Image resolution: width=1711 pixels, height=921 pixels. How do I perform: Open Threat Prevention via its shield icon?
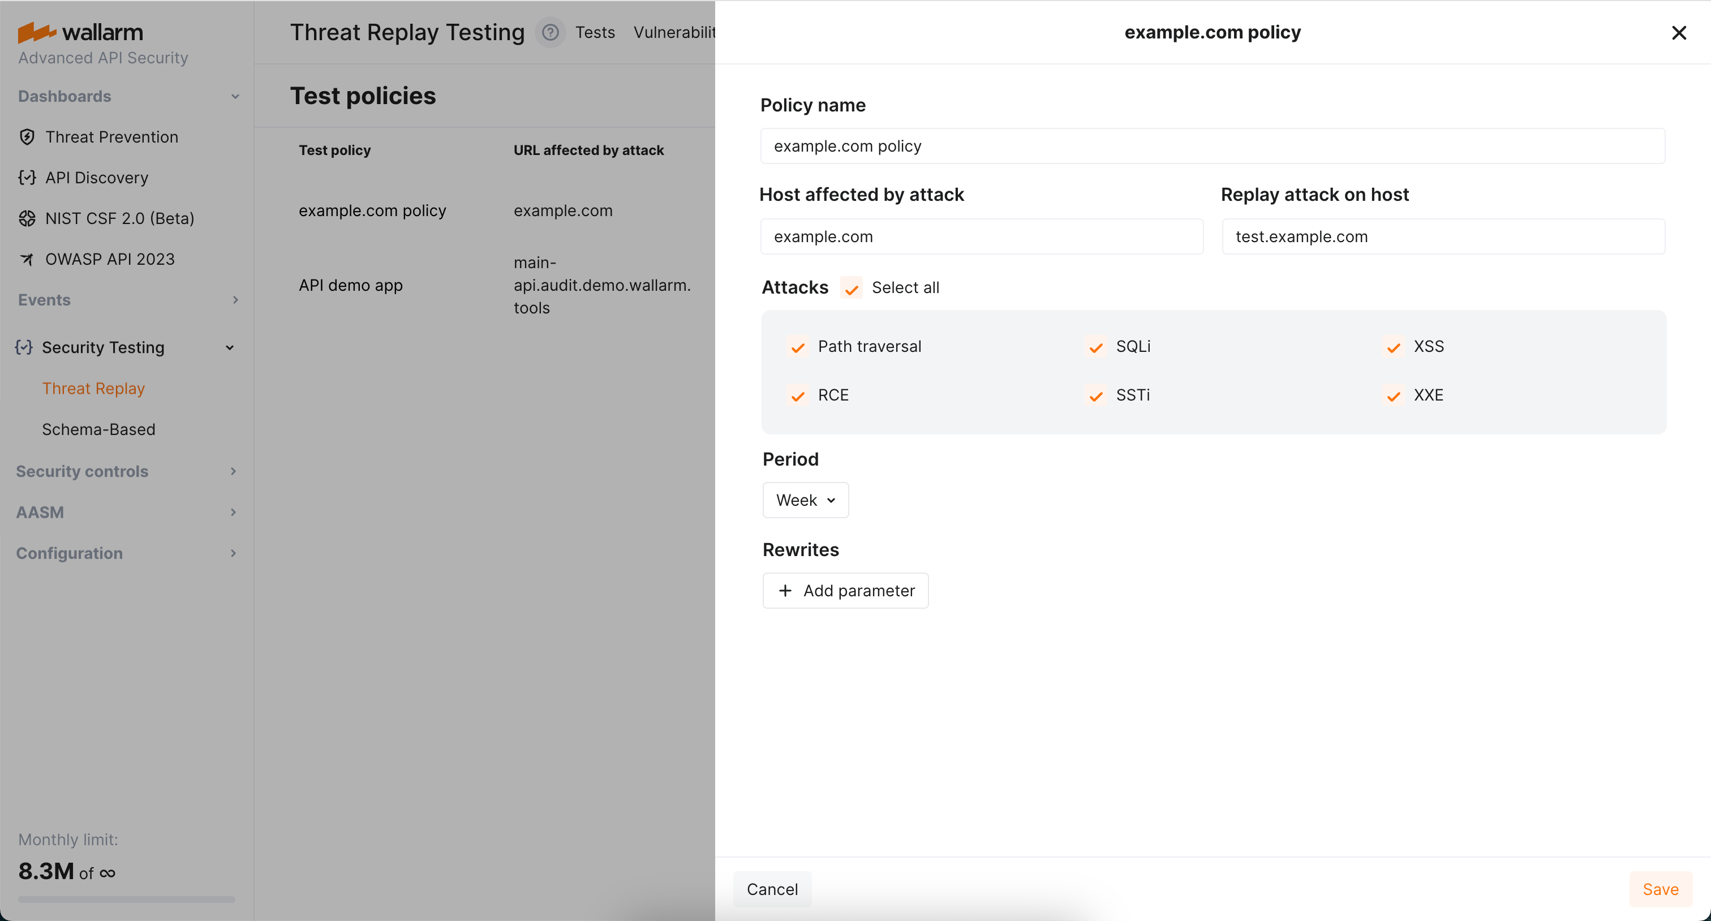click(x=27, y=137)
